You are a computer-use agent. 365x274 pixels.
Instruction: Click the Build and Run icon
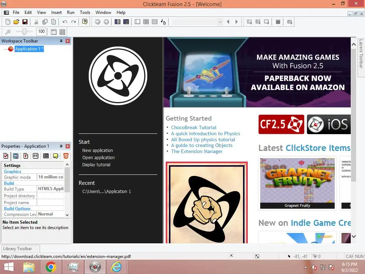point(289,22)
